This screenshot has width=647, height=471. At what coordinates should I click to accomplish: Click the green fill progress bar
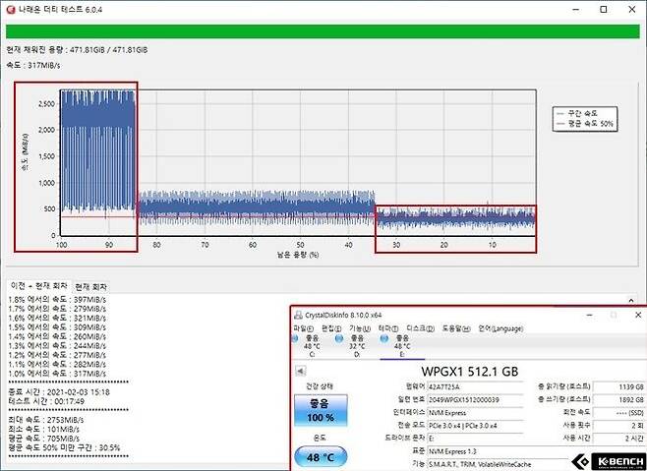323,29
